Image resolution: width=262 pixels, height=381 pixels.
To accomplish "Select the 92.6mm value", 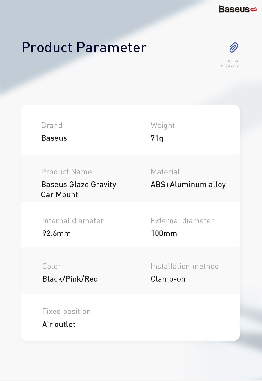I will tap(56, 233).
